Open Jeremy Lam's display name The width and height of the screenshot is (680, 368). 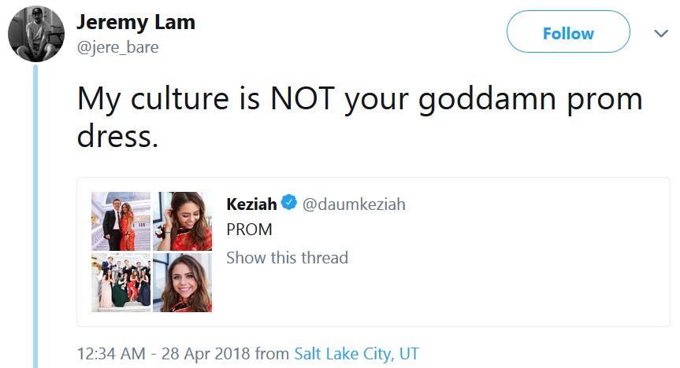point(136,23)
